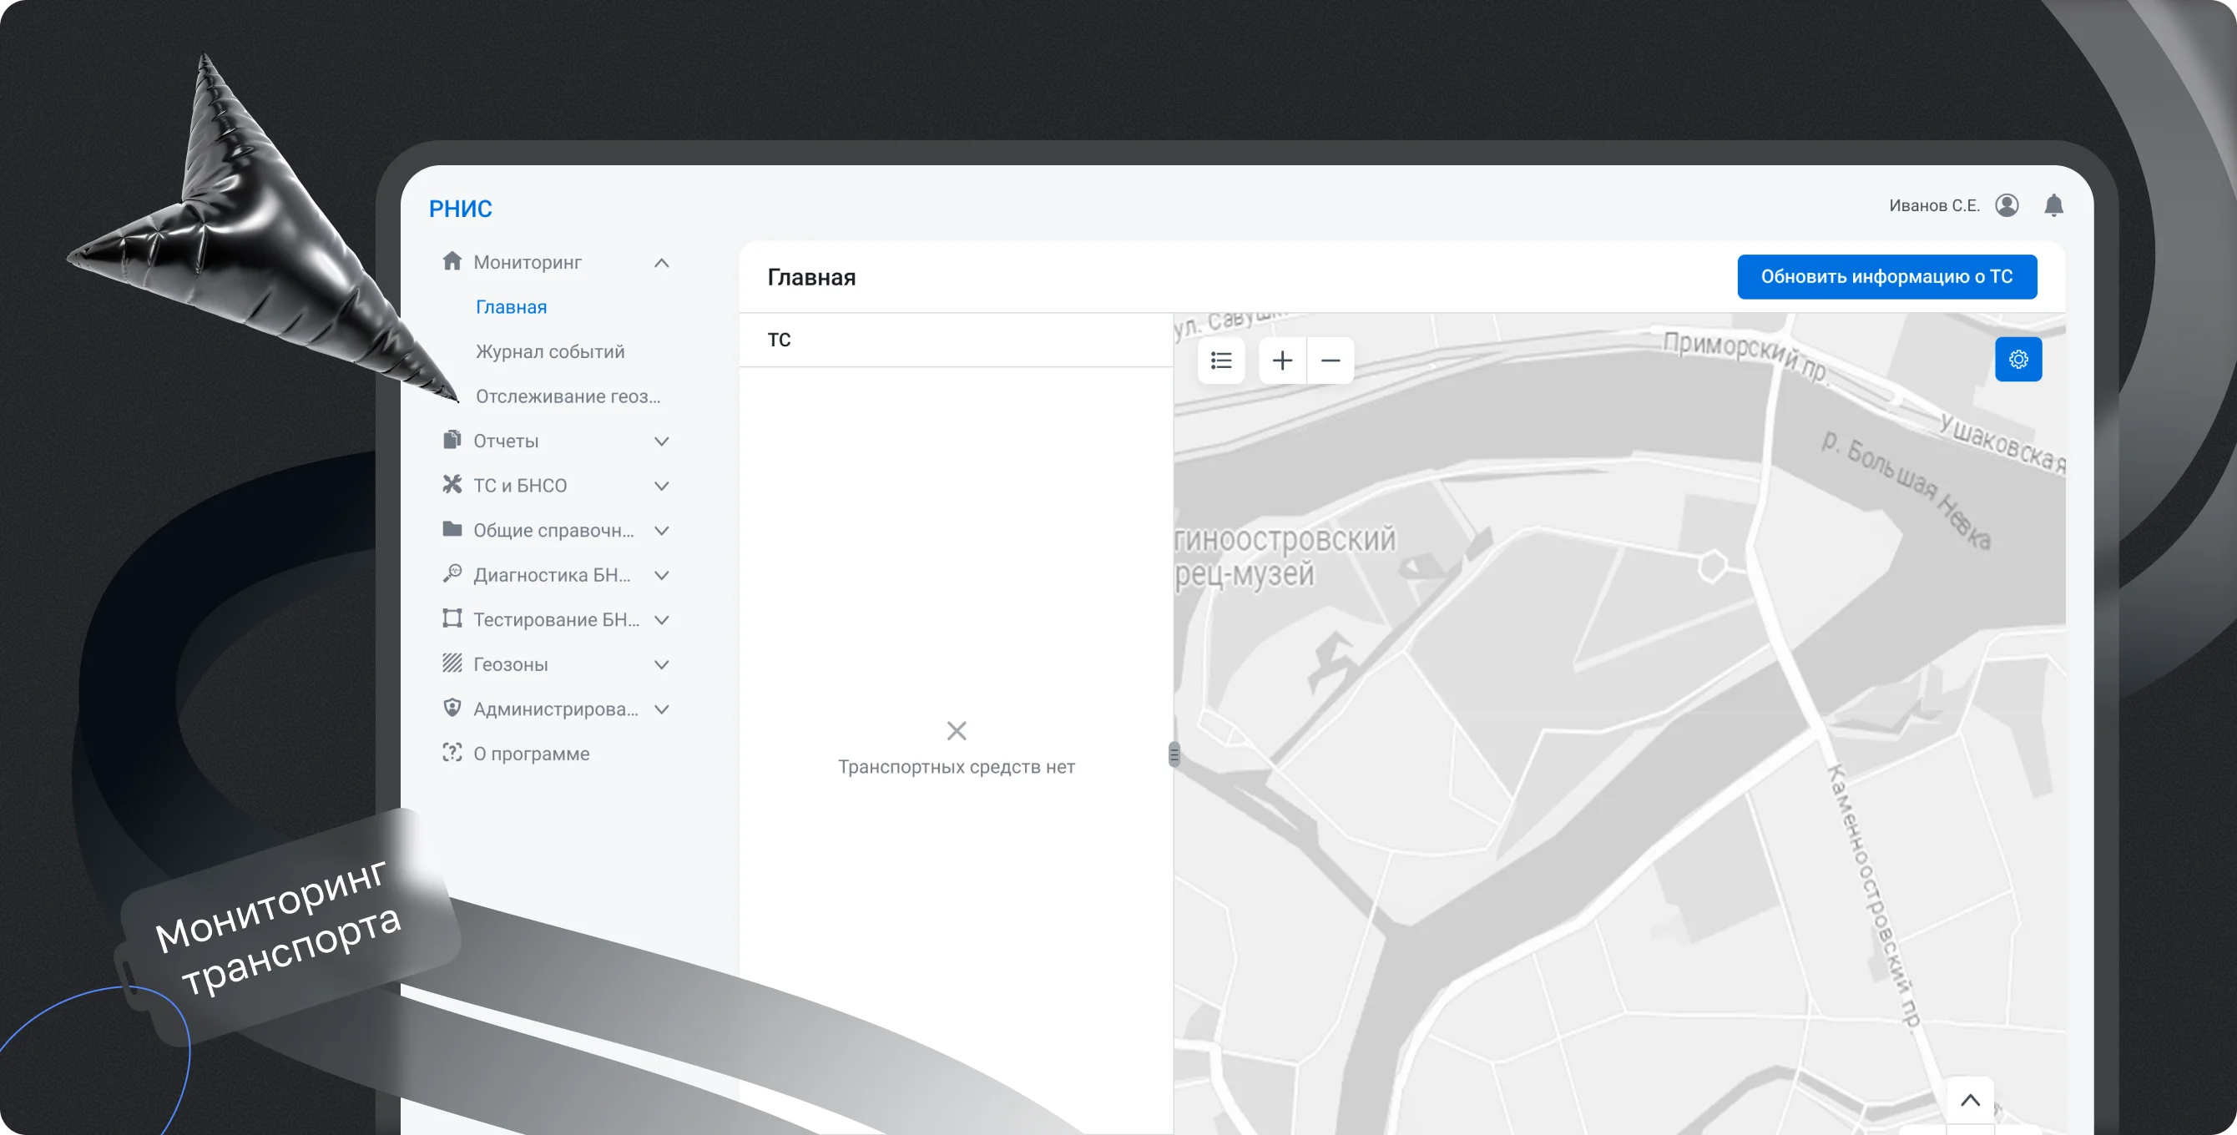This screenshot has height=1135, width=2237.
Task: Collapse the Мониторинг section
Action: tap(662, 262)
